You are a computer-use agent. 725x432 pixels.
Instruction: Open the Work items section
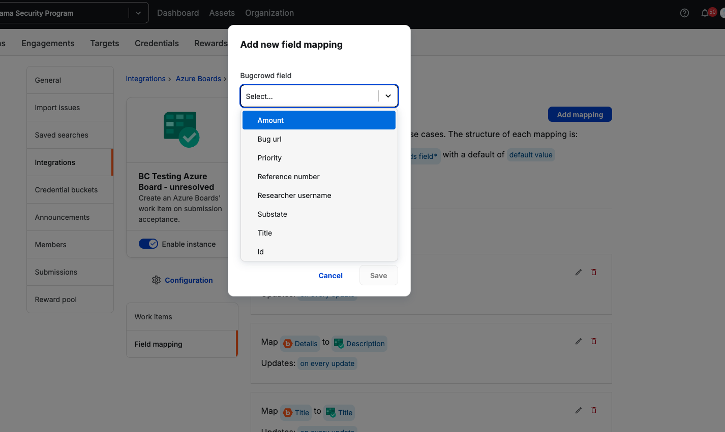[x=153, y=317]
